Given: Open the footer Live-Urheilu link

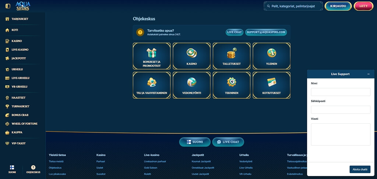Looking at the screenshot, I should tap(246, 168).
